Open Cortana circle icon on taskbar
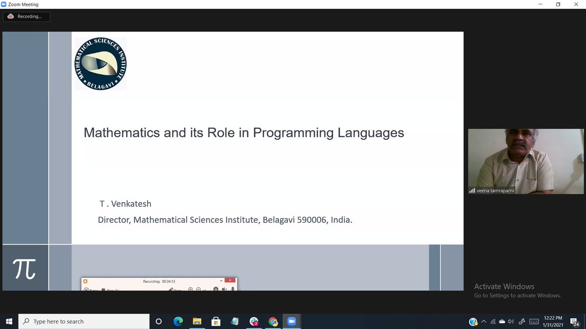This screenshot has width=586, height=329. (158, 321)
